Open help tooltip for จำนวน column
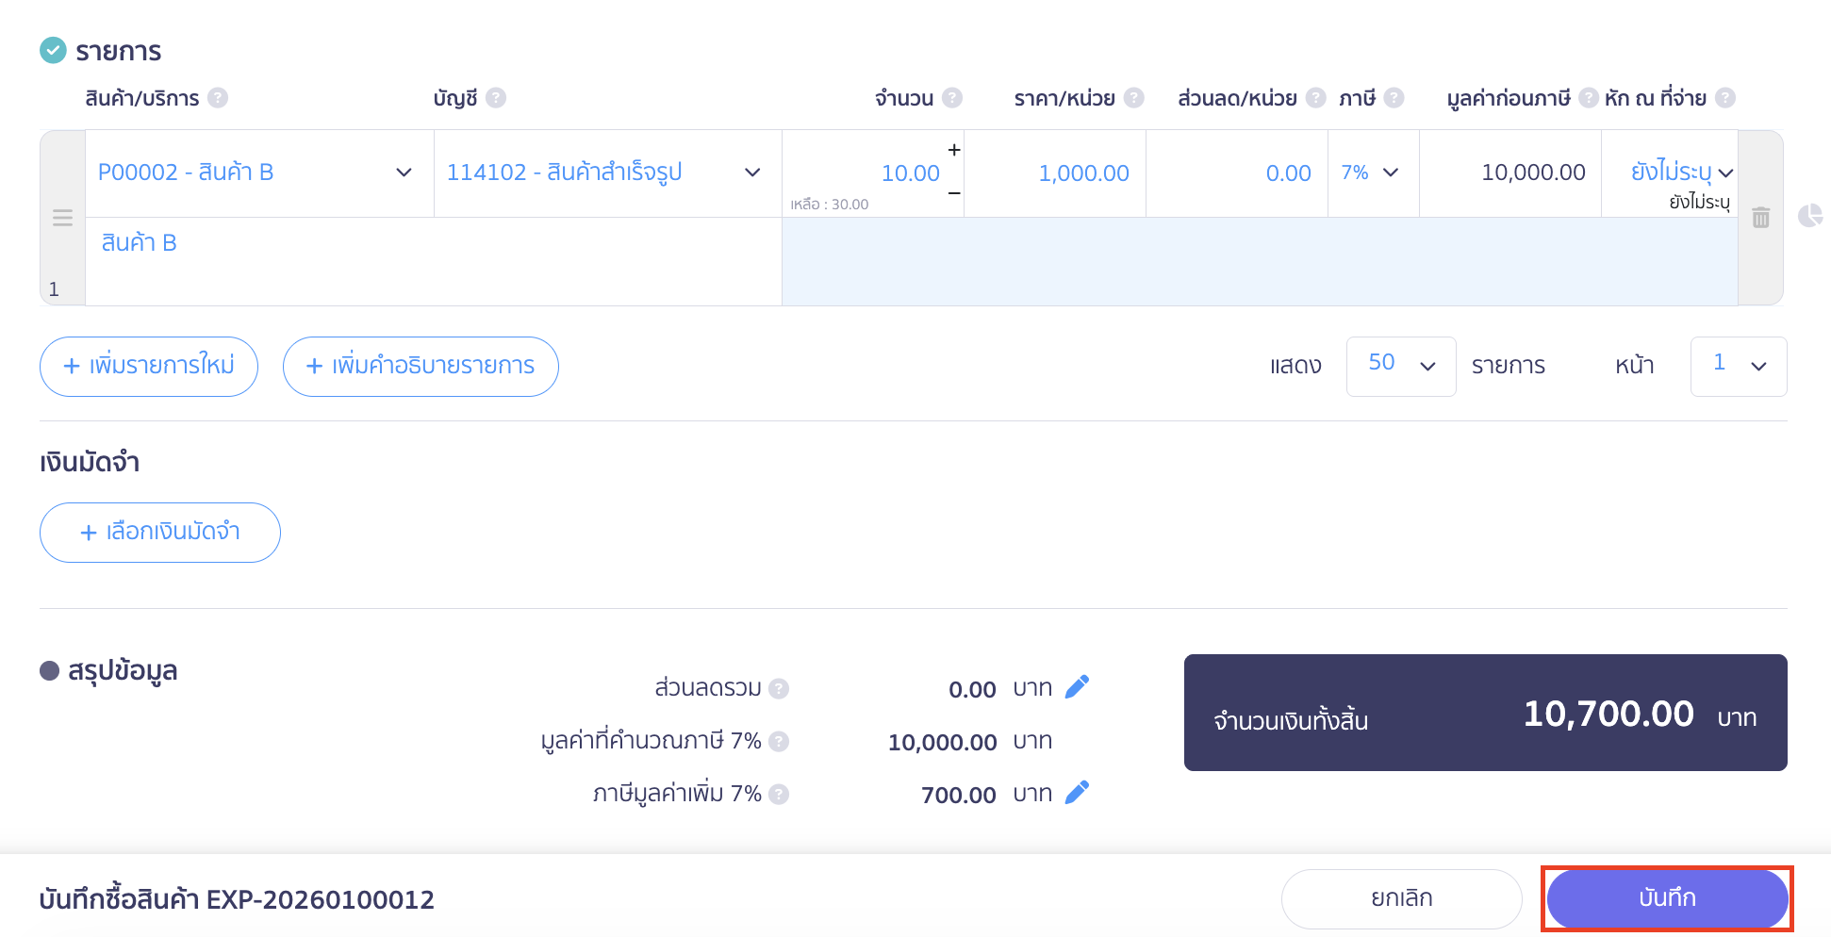 (954, 97)
